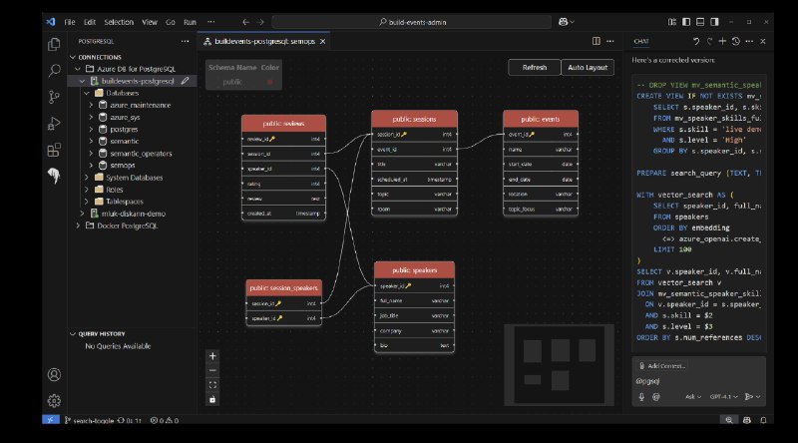Click the chat input field containing @pgsql
798x443 pixels.
coord(698,381)
